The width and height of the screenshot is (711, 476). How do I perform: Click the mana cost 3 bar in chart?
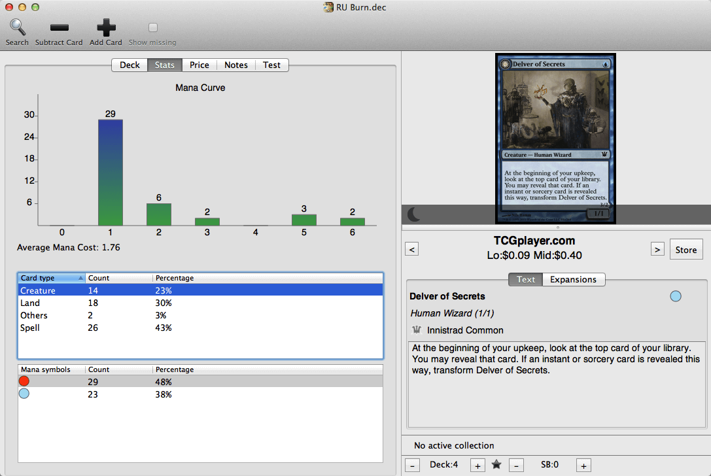[x=207, y=222]
